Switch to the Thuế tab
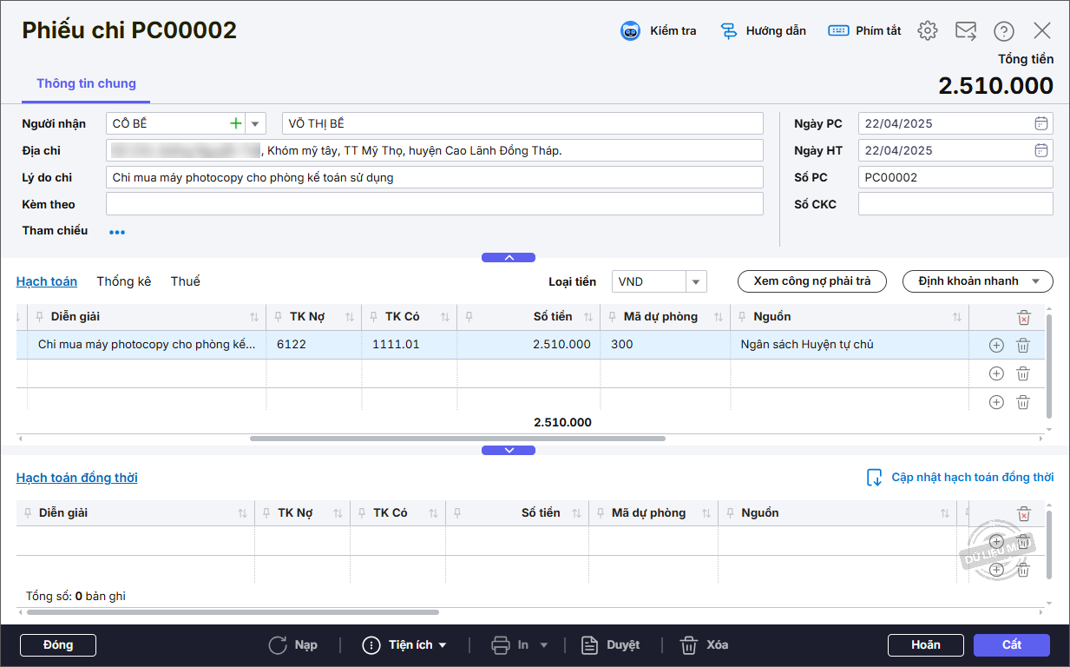 (x=185, y=281)
